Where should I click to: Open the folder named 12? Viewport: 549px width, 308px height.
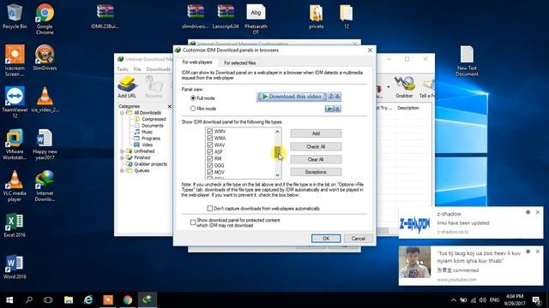[347, 16]
